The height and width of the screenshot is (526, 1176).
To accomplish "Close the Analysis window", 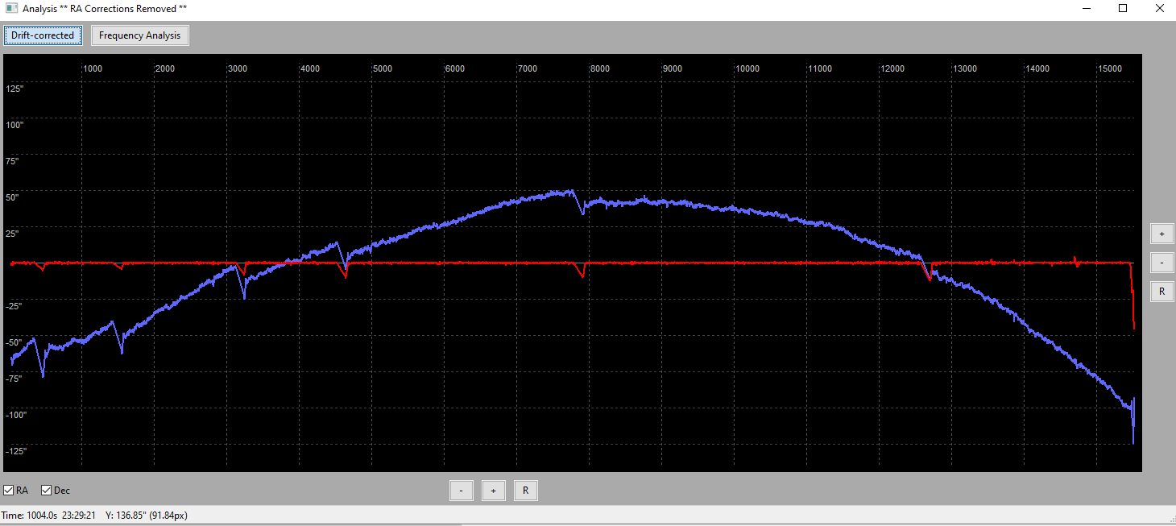I will click(x=1158, y=8).
